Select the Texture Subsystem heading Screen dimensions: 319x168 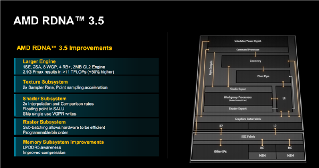tap(45, 82)
